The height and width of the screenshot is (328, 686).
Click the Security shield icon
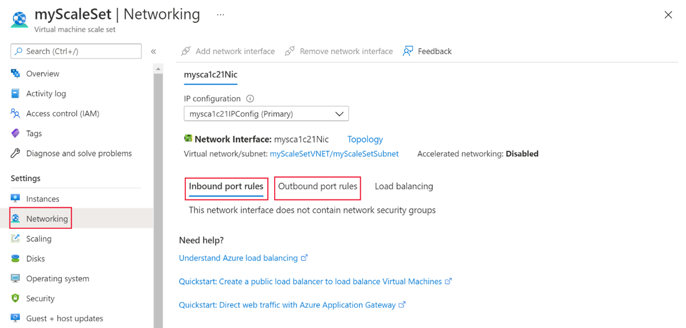(15, 298)
